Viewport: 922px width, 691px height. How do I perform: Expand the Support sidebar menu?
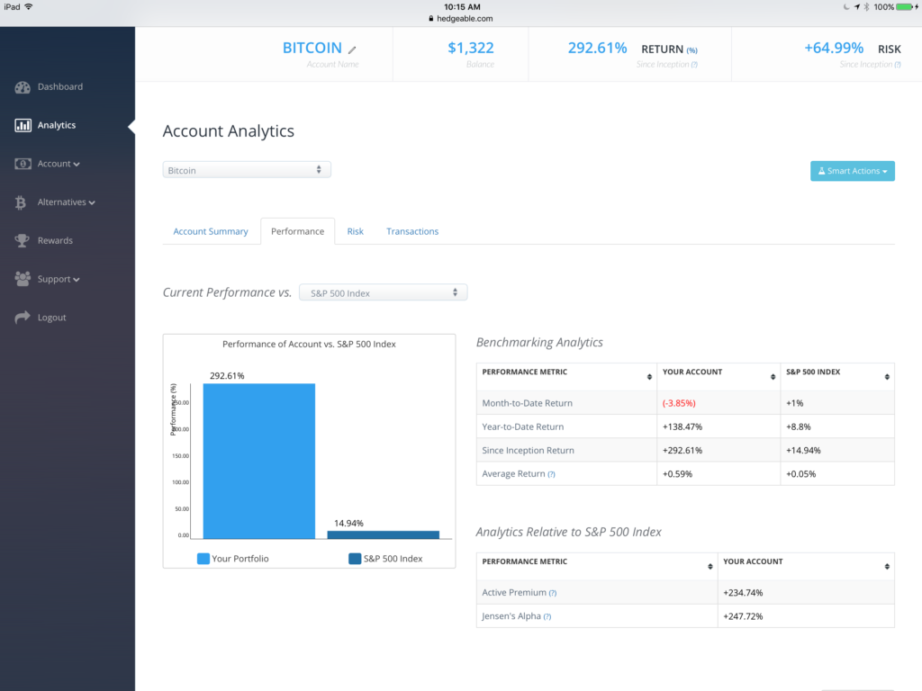pos(59,279)
